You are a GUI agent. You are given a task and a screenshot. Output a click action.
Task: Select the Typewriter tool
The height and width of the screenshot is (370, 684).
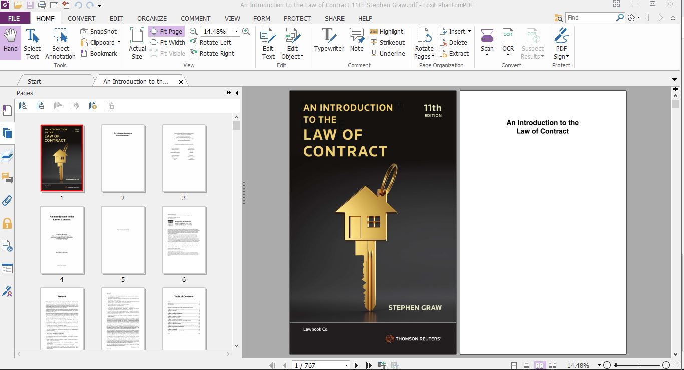click(x=329, y=40)
